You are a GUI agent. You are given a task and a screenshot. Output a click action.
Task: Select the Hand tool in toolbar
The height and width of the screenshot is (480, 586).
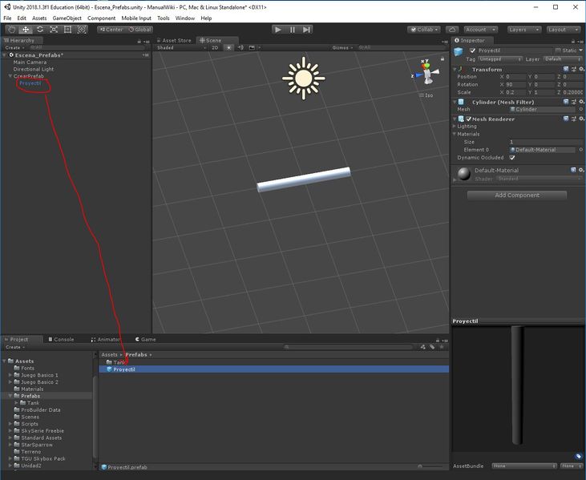11,30
